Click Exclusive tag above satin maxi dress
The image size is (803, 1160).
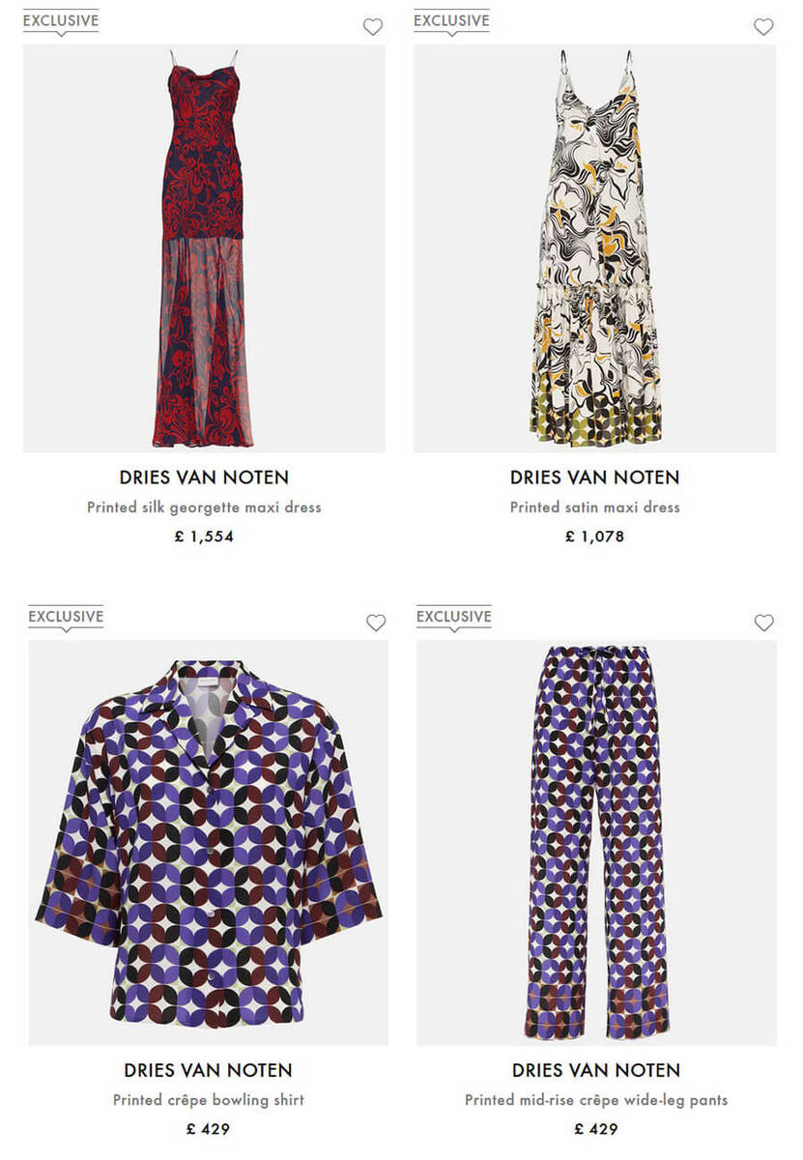pyautogui.click(x=451, y=20)
